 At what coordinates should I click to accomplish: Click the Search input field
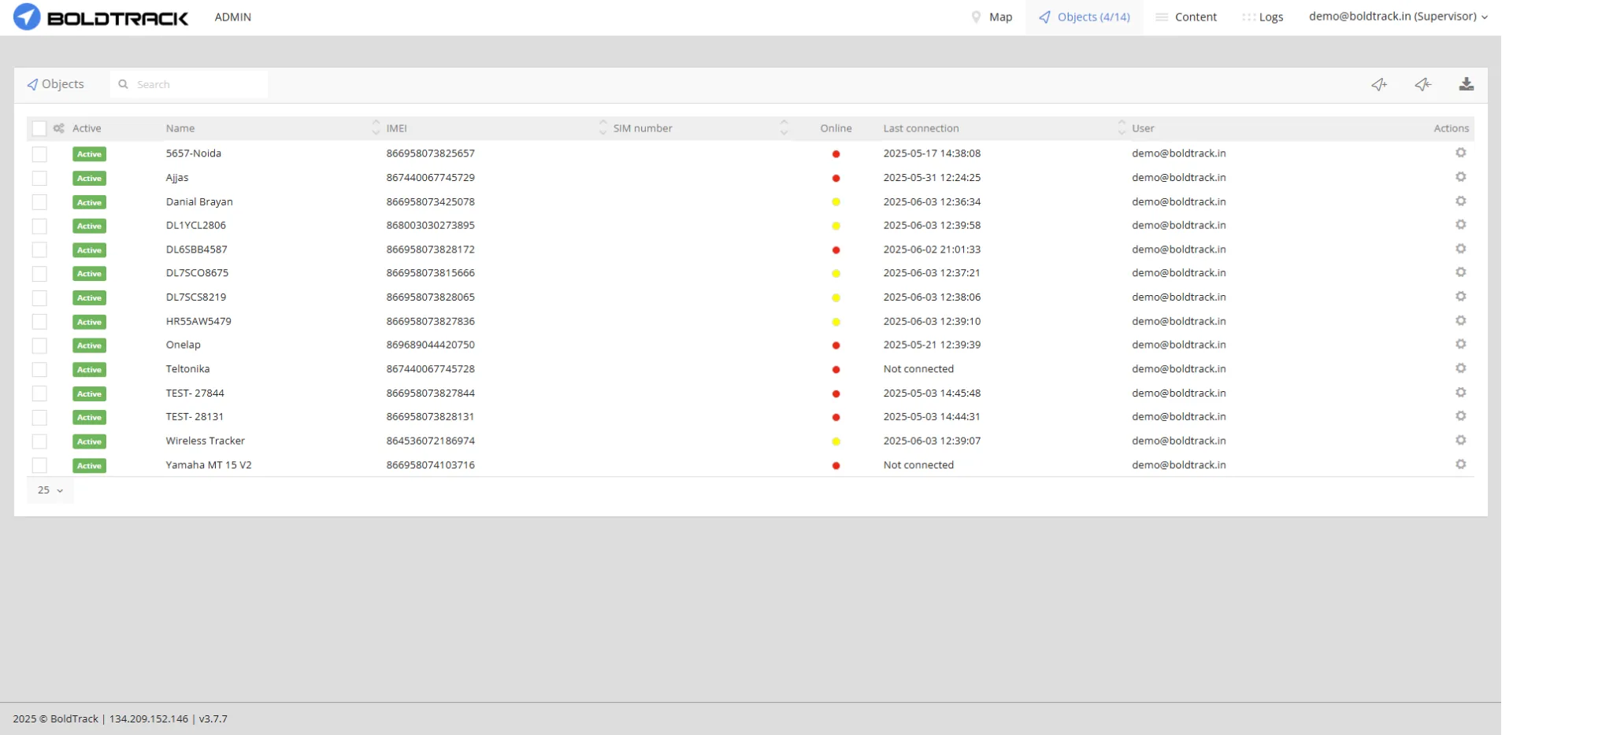pos(189,84)
